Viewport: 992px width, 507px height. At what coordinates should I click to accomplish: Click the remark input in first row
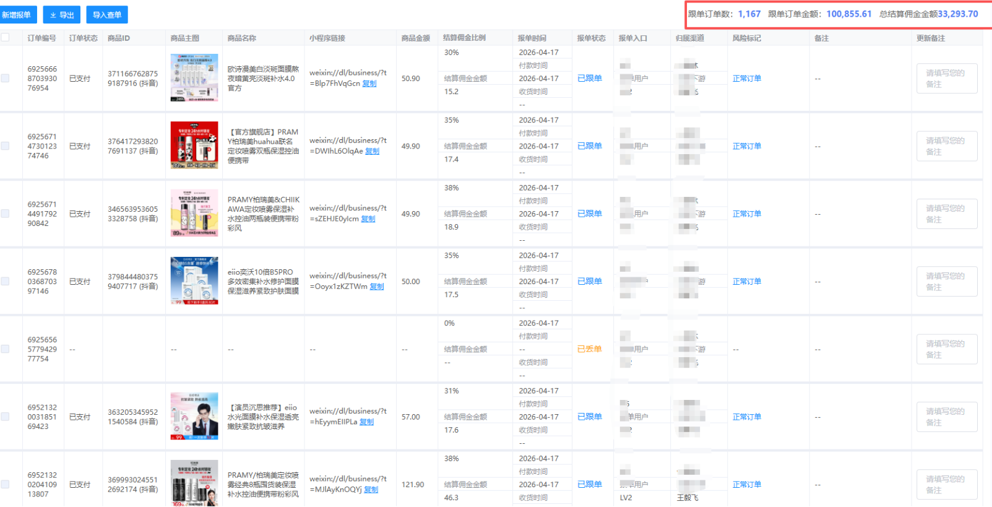pyautogui.click(x=947, y=79)
